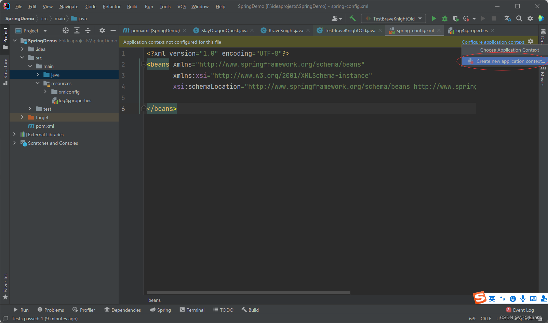Click Sogou input method S icon

point(480,298)
